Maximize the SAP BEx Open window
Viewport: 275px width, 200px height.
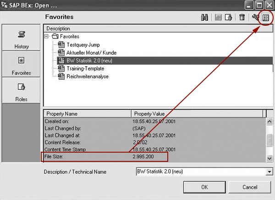(259, 5)
